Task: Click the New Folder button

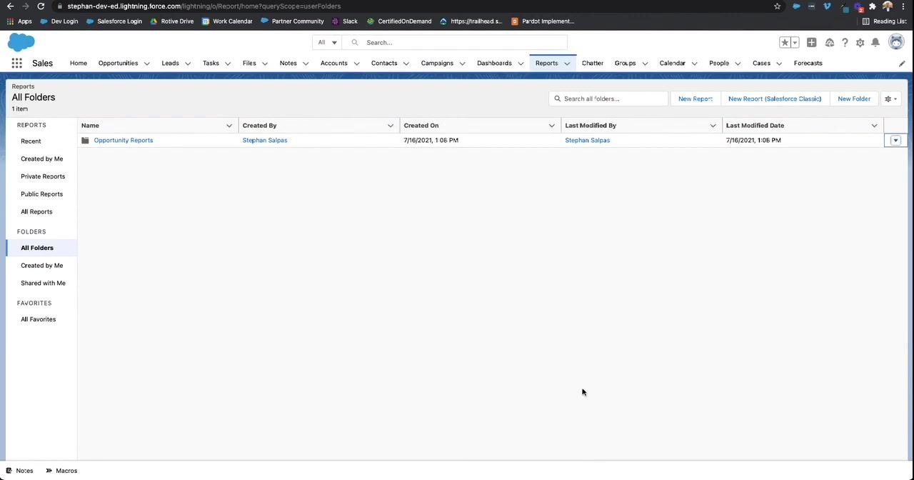Action: pos(854,99)
